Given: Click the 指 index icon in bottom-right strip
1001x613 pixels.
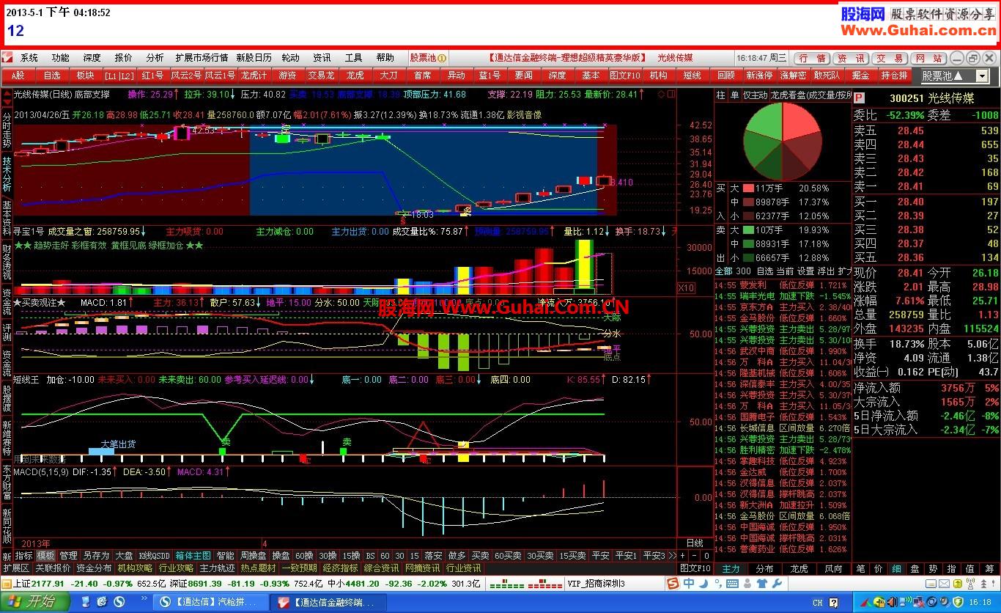Looking at the screenshot, I should click(952, 568).
